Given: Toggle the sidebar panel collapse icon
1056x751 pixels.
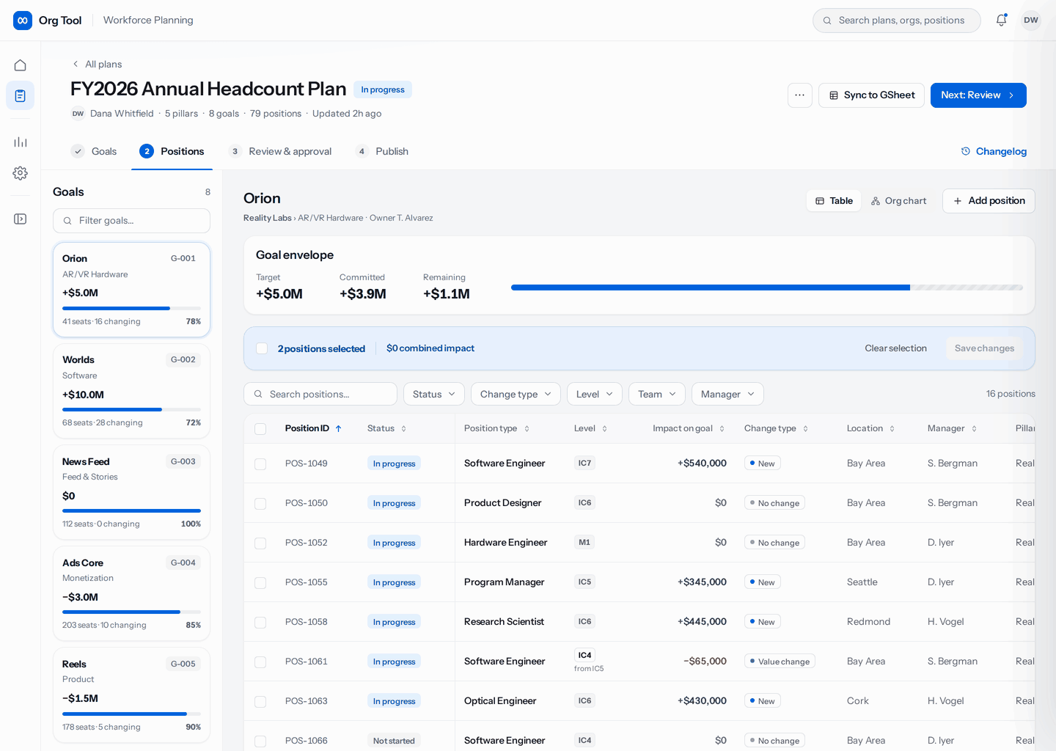Looking at the screenshot, I should (21, 219).
